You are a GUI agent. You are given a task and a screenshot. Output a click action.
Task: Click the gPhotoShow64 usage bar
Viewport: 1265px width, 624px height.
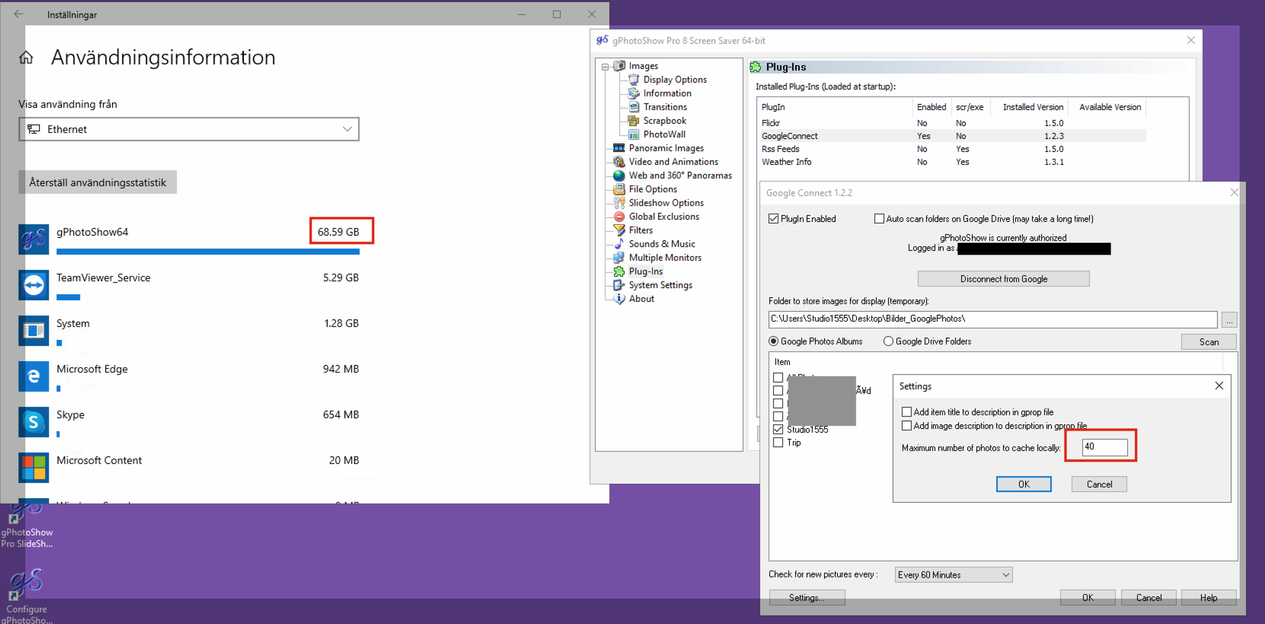point(208,252)
